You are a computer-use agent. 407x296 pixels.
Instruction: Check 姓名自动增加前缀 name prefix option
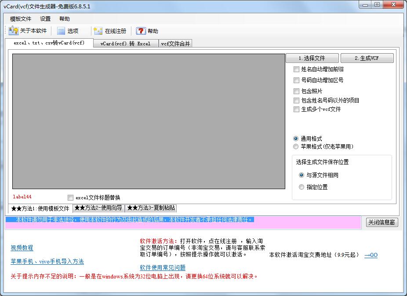297,69
